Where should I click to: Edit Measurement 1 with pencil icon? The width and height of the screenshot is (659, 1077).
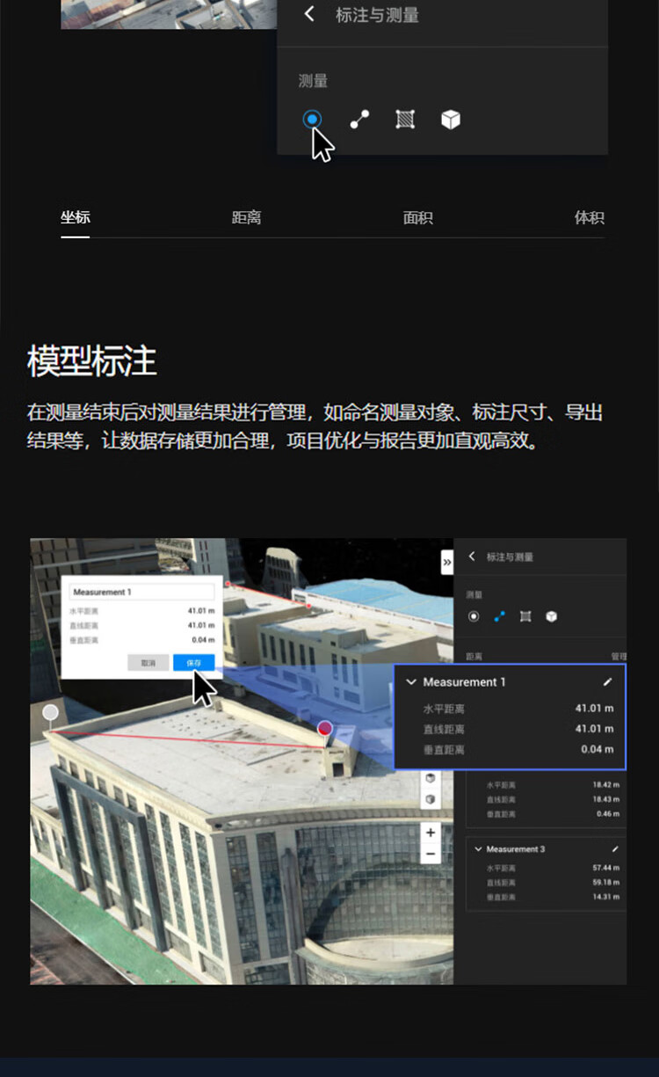[607, 682]
